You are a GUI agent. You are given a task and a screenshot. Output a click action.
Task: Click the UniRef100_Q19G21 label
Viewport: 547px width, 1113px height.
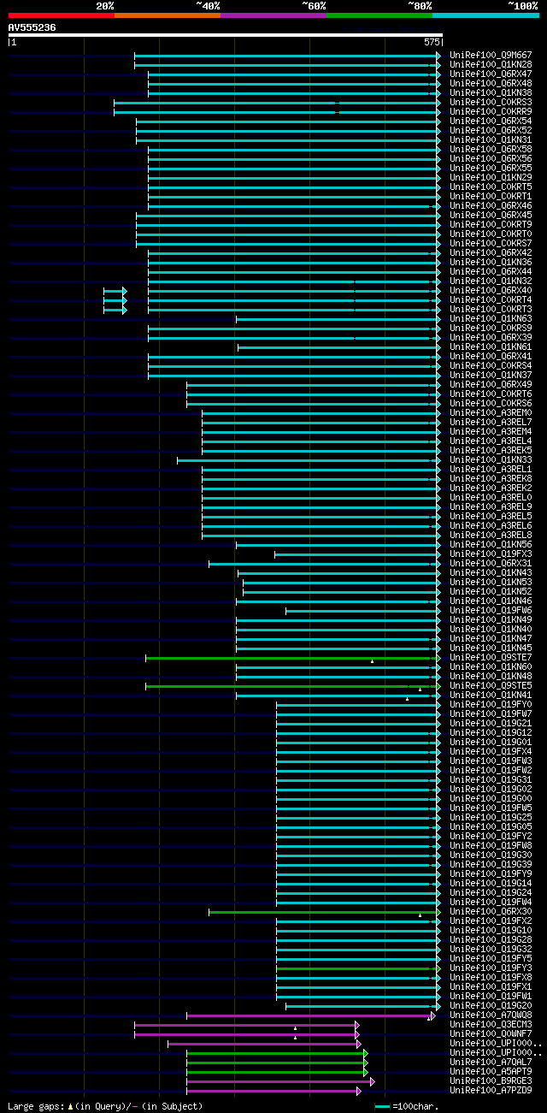[x=491, y=724]
